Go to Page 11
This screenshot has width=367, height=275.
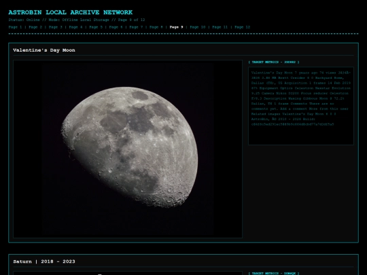click(220, 27)
